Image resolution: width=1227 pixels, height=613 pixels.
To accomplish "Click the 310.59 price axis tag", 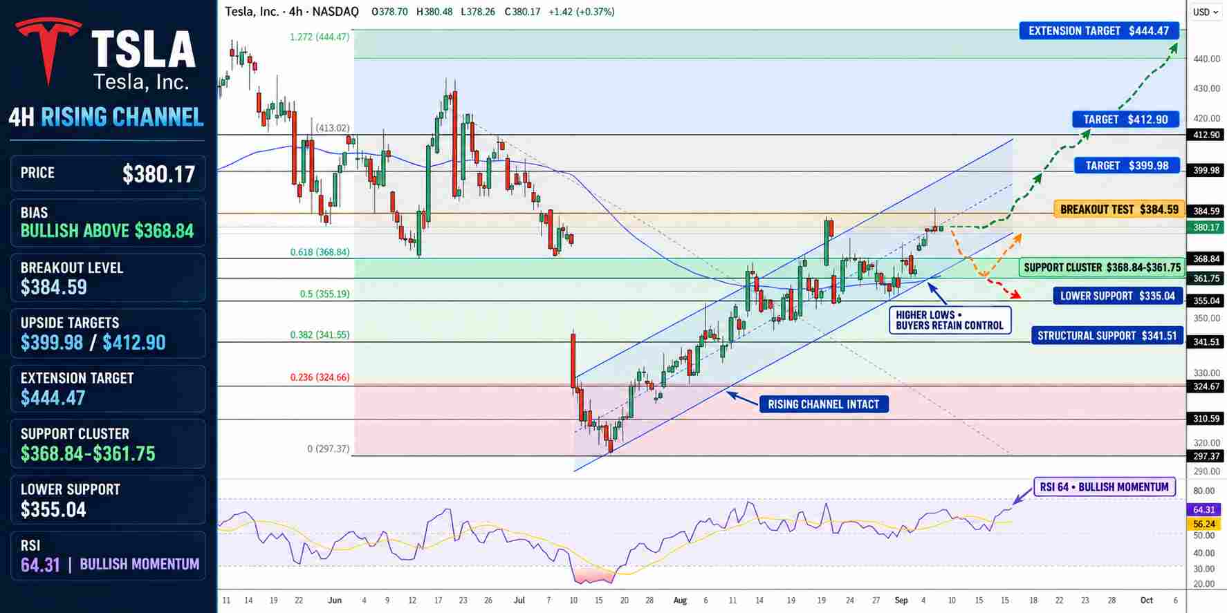I will tap(1206, 418).
